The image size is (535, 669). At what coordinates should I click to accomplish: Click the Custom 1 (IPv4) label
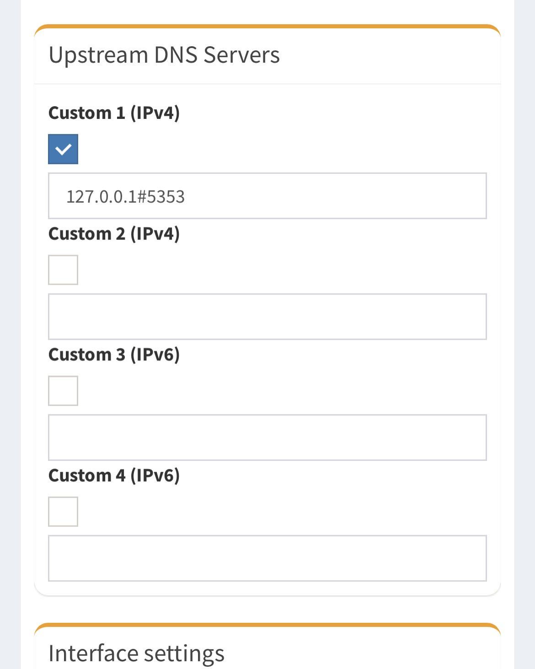coord(114,113)
